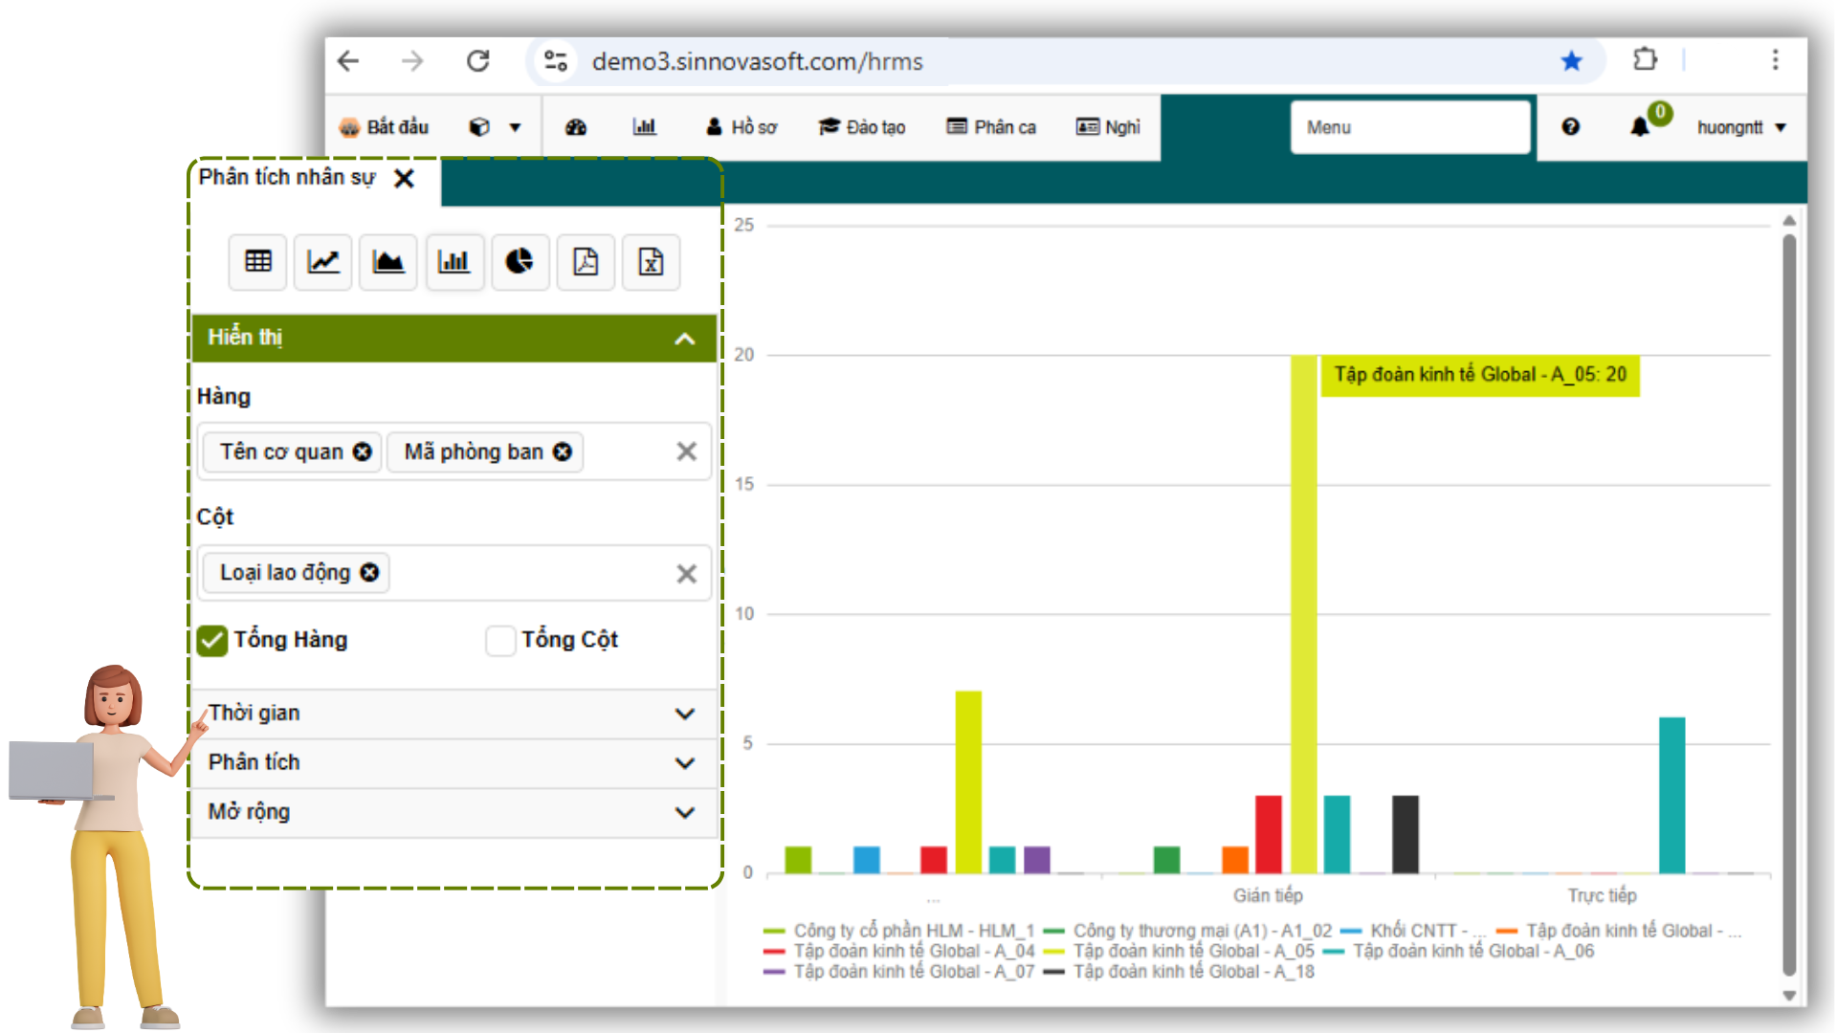This screenshot has width=1837, height=1033.
Task: Open browser extensions puzzle icon
Action: pyautogui.click(x=1645, y=59)
